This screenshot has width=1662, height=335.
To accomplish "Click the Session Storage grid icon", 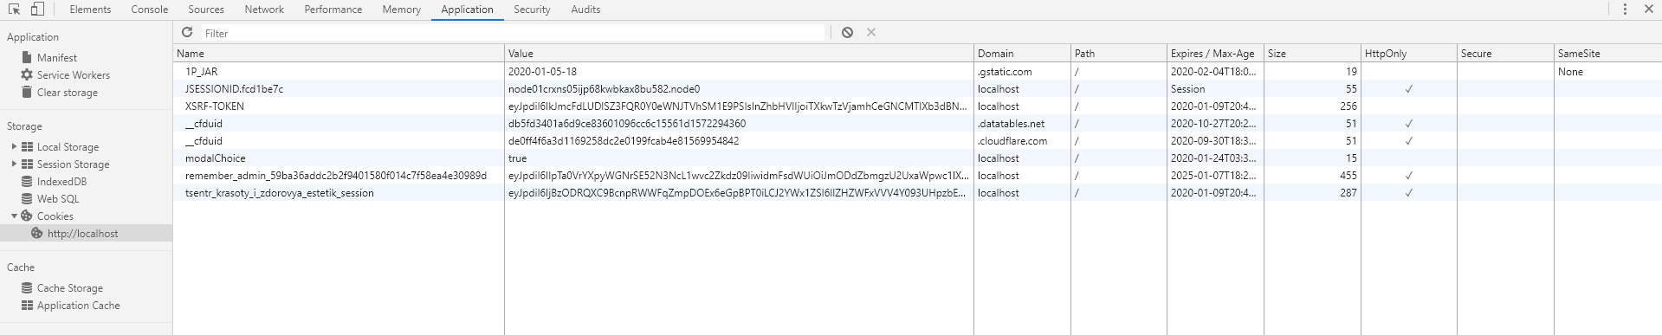I will click(x=27, y=164).
